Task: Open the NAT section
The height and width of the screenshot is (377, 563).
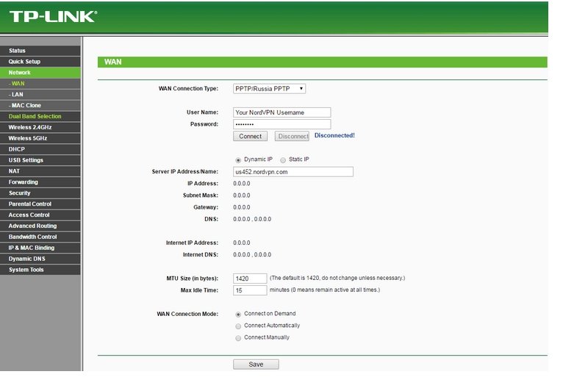Action: [x=40, y=171]
